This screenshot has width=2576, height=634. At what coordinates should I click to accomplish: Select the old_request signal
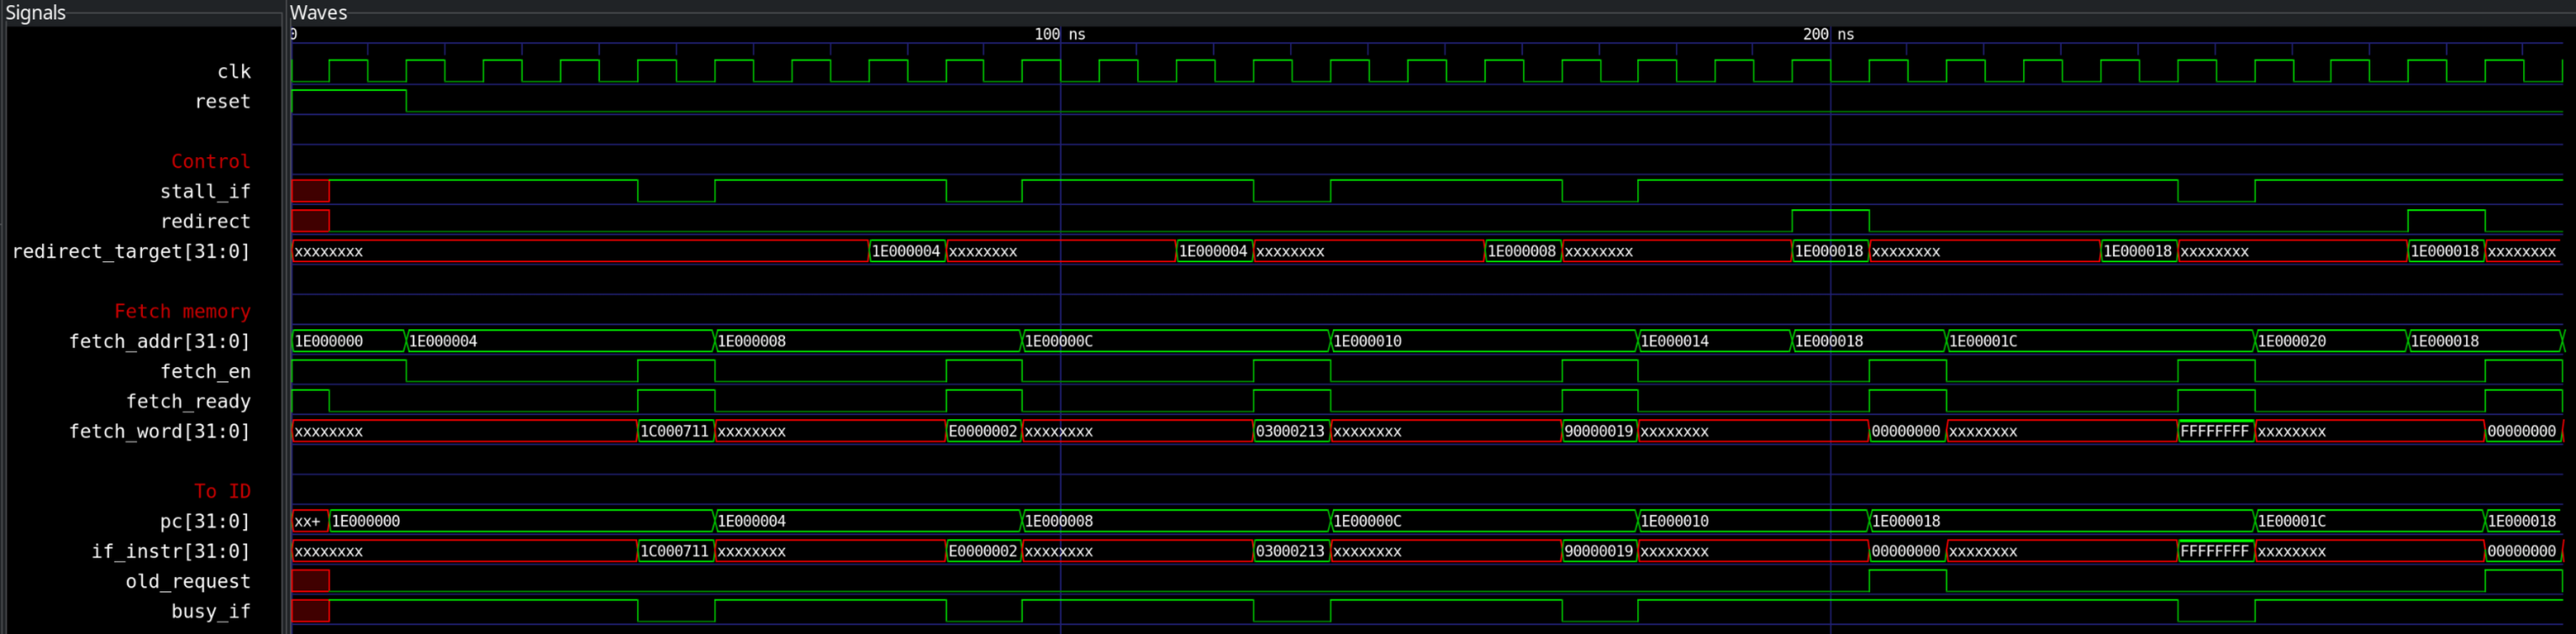[x=188, y=580]
